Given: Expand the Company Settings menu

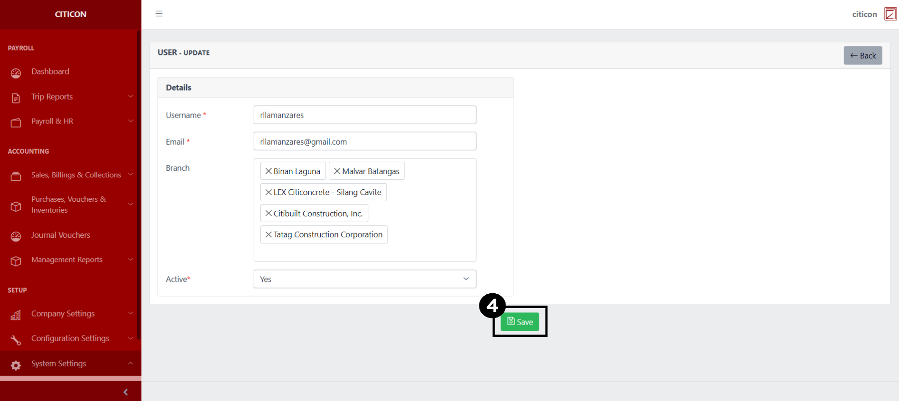Looking at the screenshot, I should pyautogui.click(x=70, y=314).
